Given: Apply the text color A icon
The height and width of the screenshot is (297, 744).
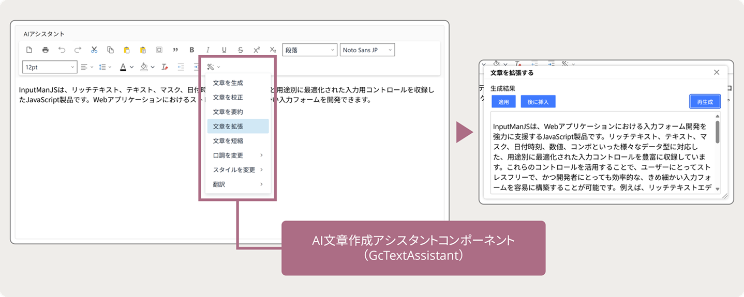Looking at the screenshot, I should (123, 67).
